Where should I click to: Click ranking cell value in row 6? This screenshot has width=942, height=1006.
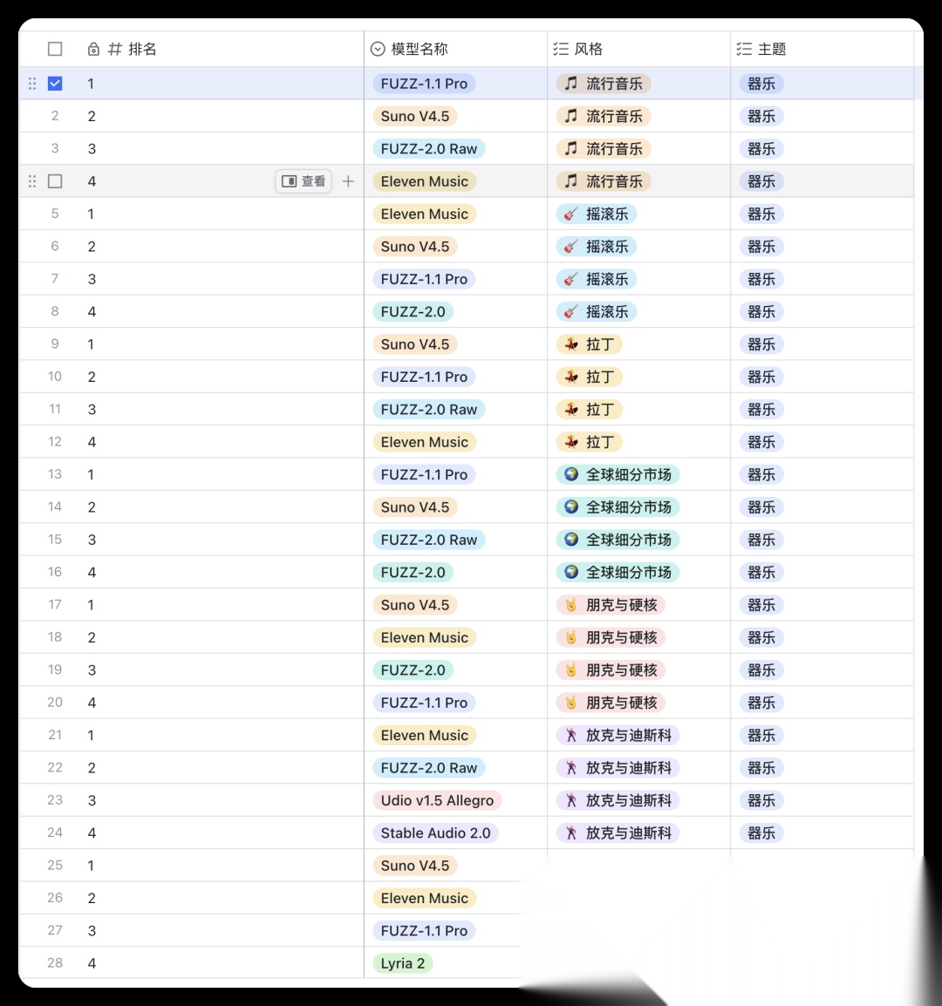92,247
